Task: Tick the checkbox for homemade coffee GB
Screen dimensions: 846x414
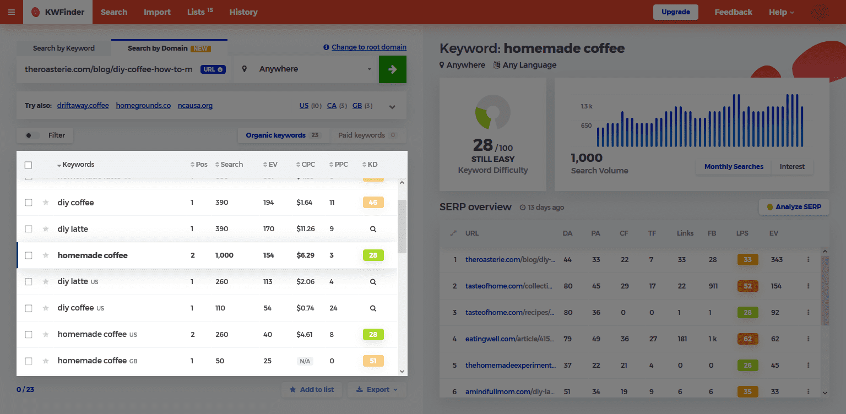Action: [29, 361]
